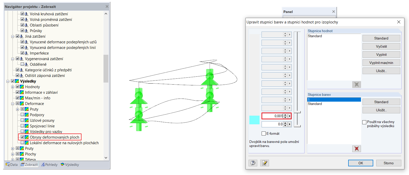Select entry 1 in Stupnice barev list
The width and height of the screenshot is (409, 175).
tap(334, 100)
